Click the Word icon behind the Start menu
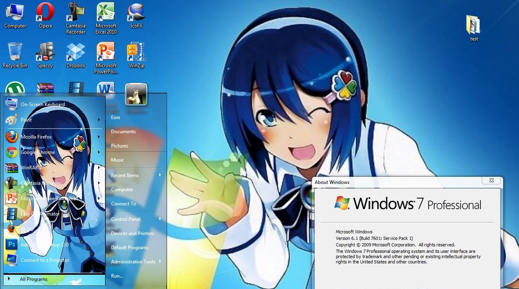 point(106,88)
